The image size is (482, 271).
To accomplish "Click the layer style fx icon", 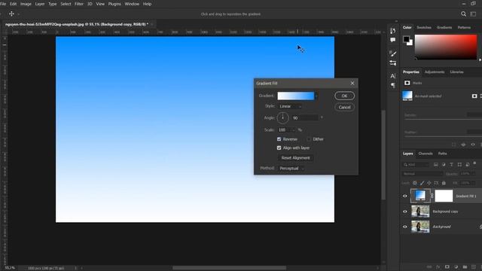I will coord(438,267).
